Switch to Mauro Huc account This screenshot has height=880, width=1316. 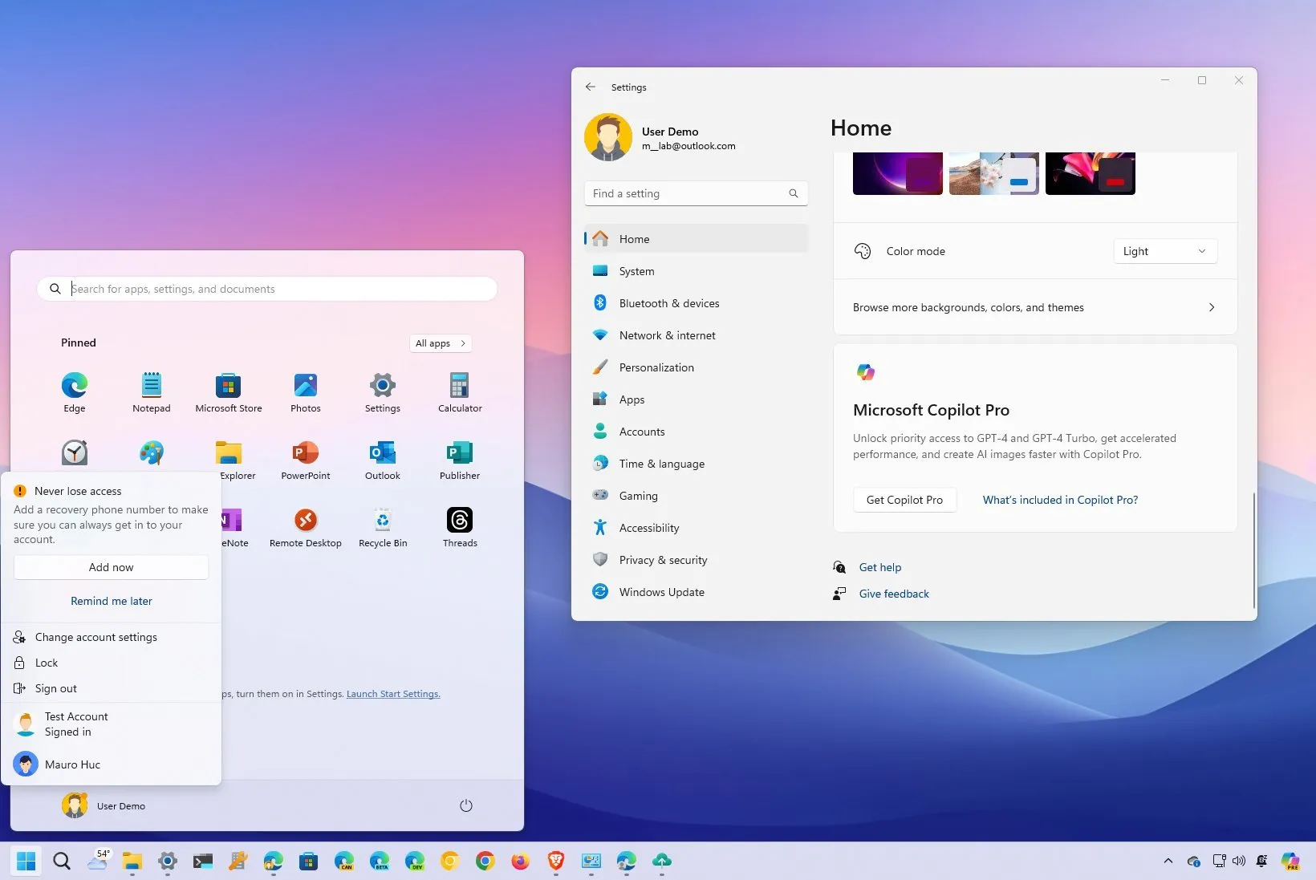click(112, 764)
